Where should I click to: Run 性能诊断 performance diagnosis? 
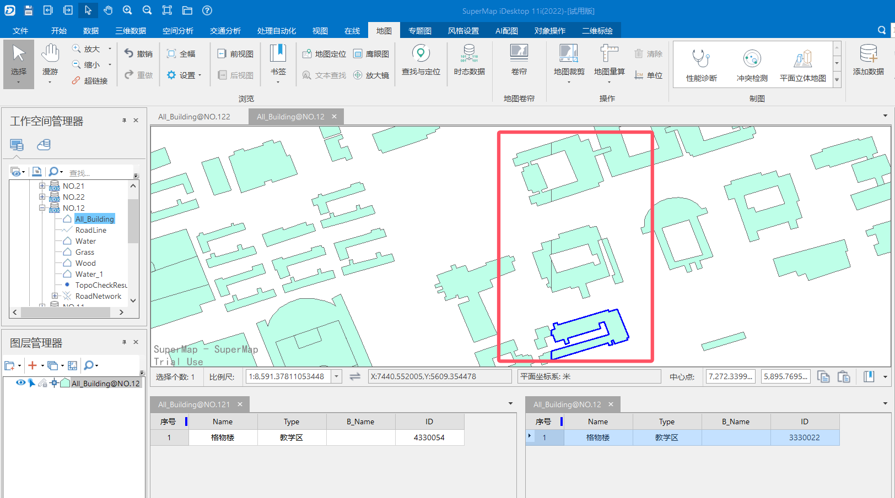point(702,65)
